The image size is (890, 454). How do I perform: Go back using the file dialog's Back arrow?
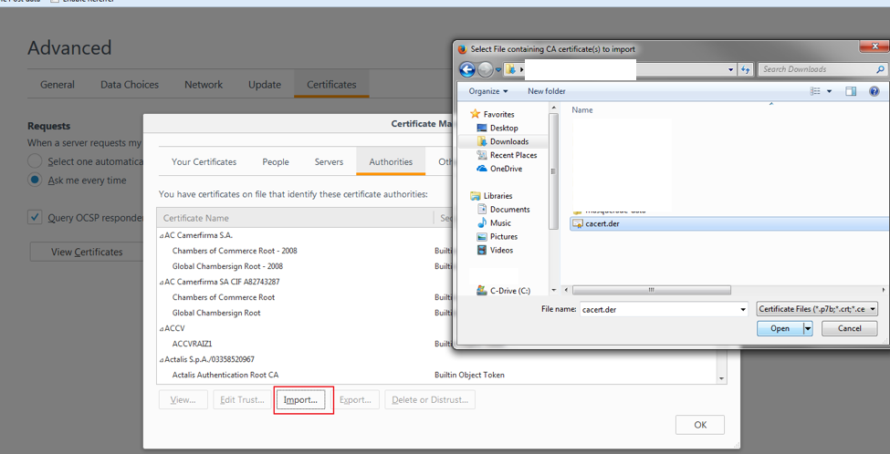click(x=466, y=69)
